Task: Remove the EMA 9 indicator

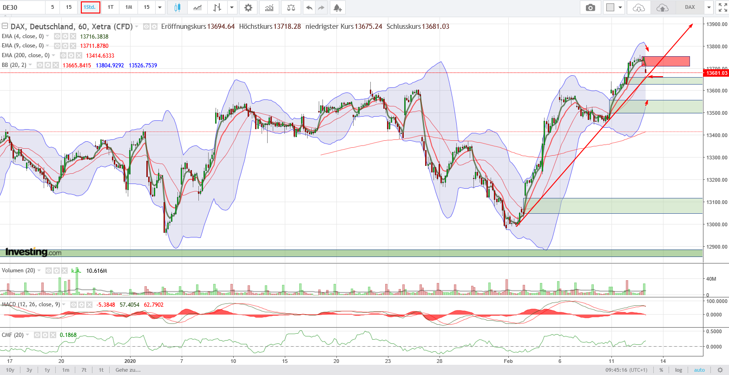Action: click(73, 46)
